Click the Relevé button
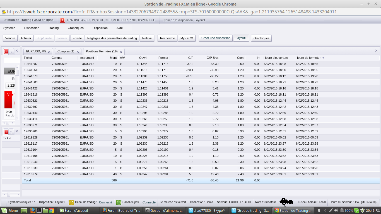This screenshot has width=381, height=214. 147,38
